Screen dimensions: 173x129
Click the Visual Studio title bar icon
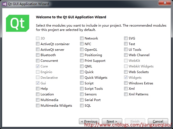(4, 4)
